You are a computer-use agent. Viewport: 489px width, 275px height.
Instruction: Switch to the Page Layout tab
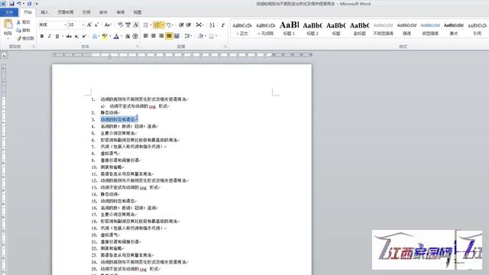point(66,12)
